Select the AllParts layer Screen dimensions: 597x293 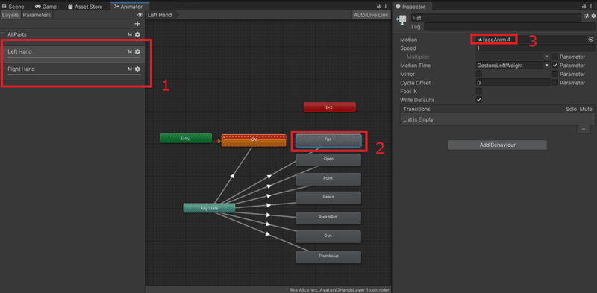tap(72, 34)
